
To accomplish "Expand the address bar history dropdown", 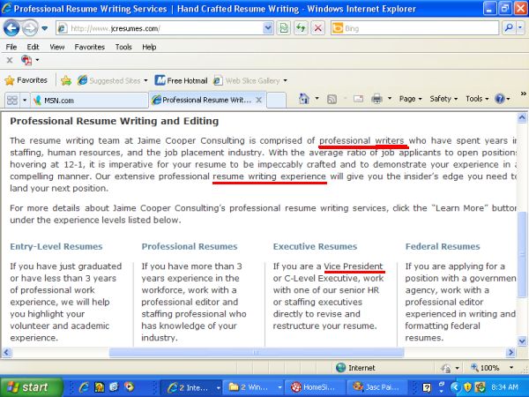I will click(268, 29).
